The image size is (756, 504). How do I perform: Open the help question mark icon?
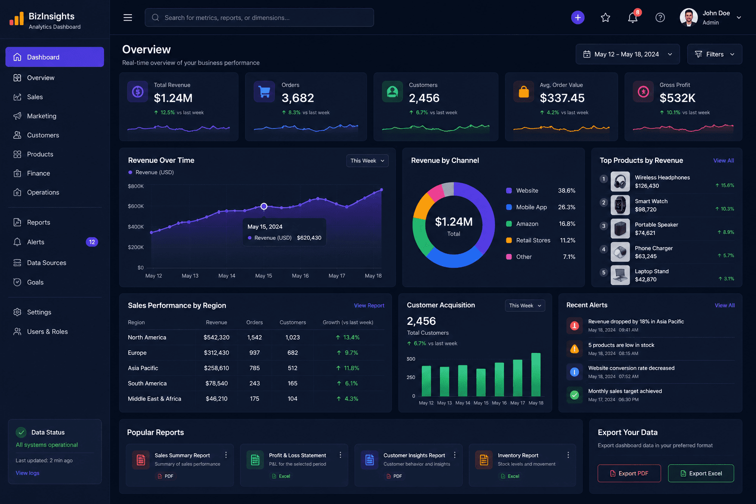(x=660, y=18)
